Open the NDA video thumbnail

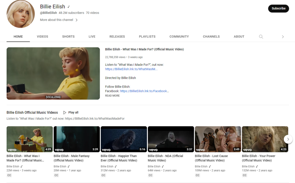[x=171, y=139]
